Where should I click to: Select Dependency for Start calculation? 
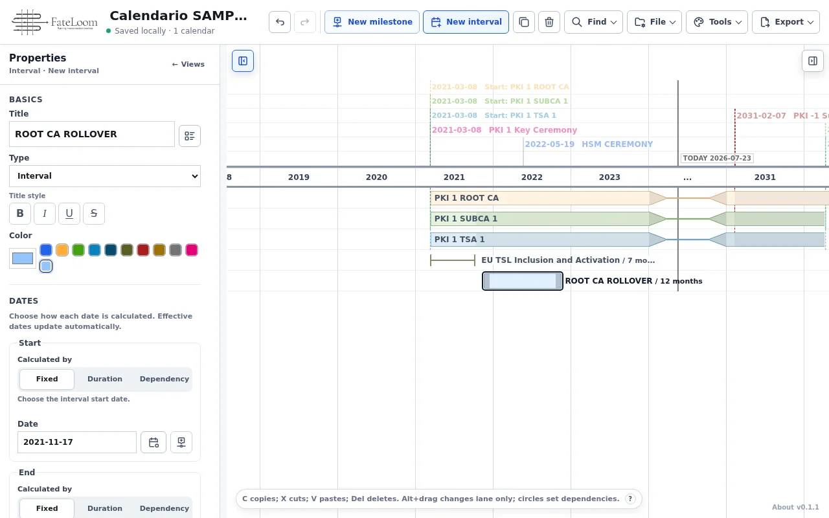[x=165, y=379]
